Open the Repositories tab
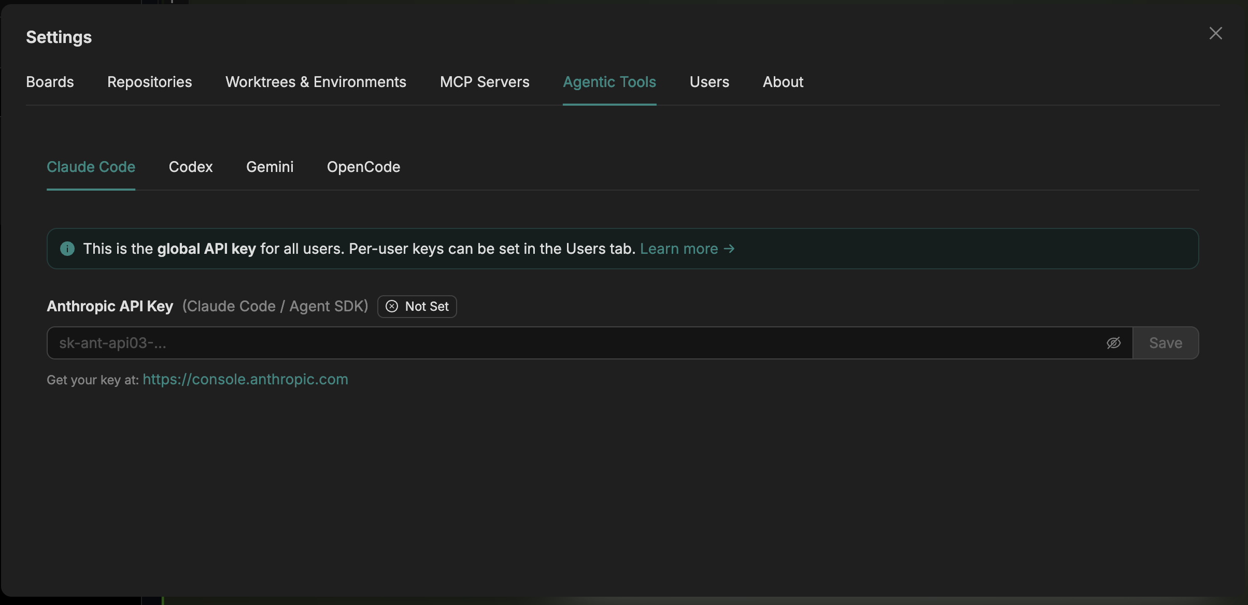Screen dimensions: 1248x605 pyautogui.click(x=149, y=82)
